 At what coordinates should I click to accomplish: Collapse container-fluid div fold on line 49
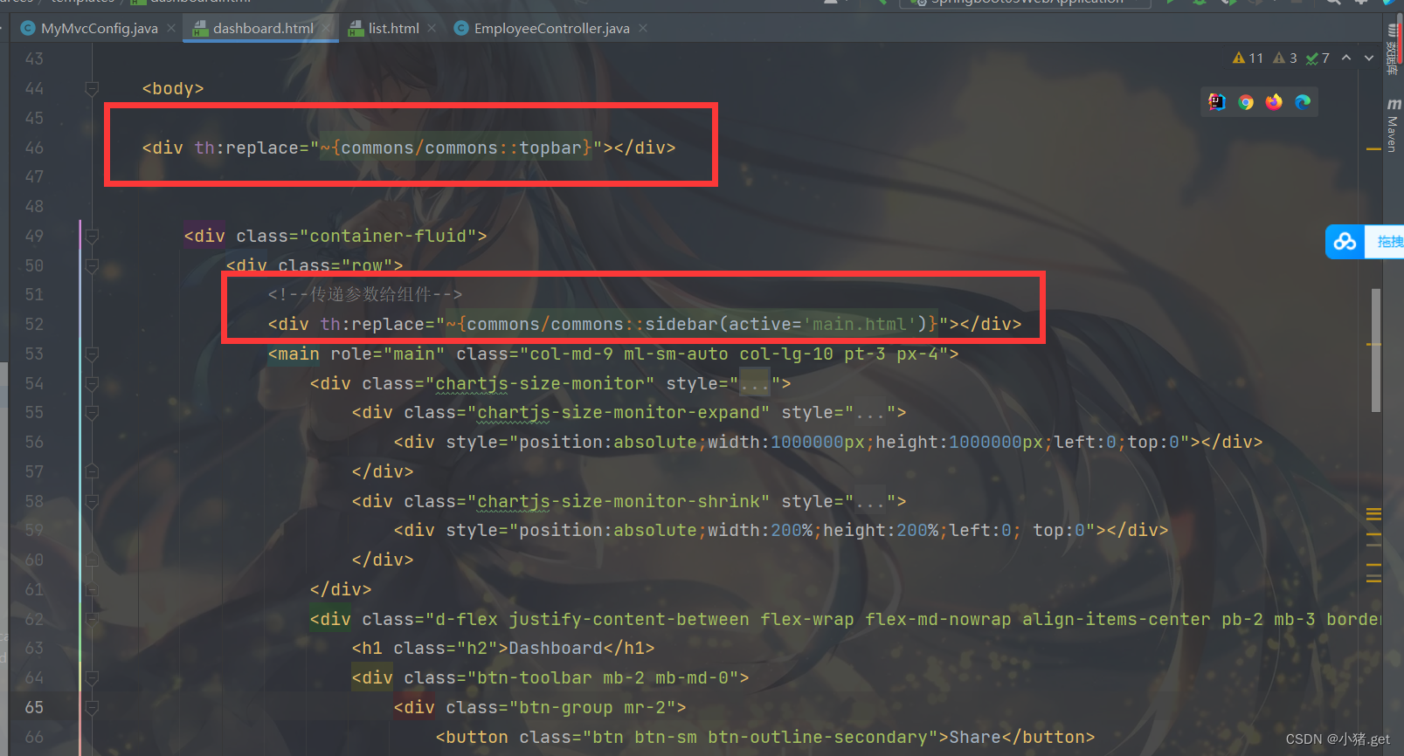[x=92, y=236]
